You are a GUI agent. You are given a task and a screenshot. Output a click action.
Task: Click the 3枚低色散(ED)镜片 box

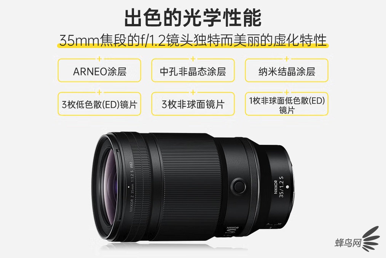tap(99, 104)
